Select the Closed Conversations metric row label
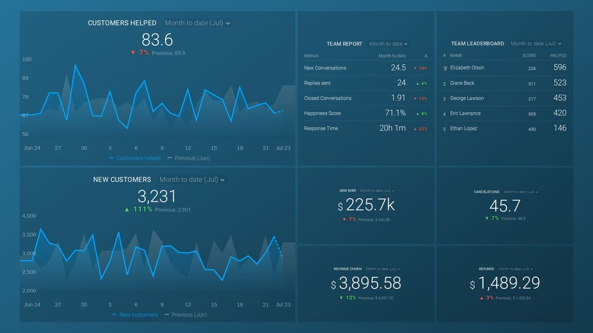Image resolution: width=593 pixels, height=333 pixels. coord(328,98)
